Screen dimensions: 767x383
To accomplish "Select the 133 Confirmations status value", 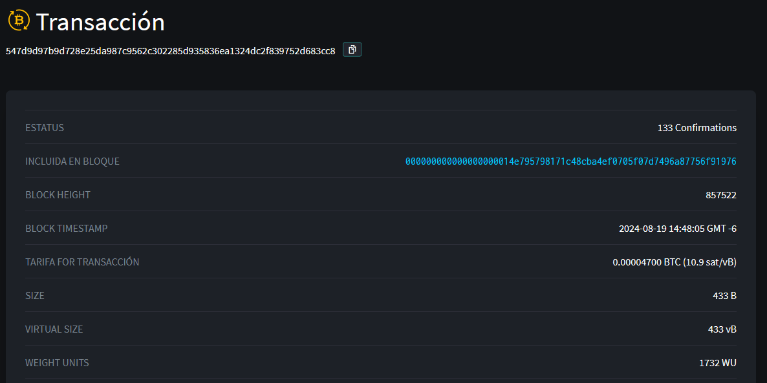I will coord(697,128).
